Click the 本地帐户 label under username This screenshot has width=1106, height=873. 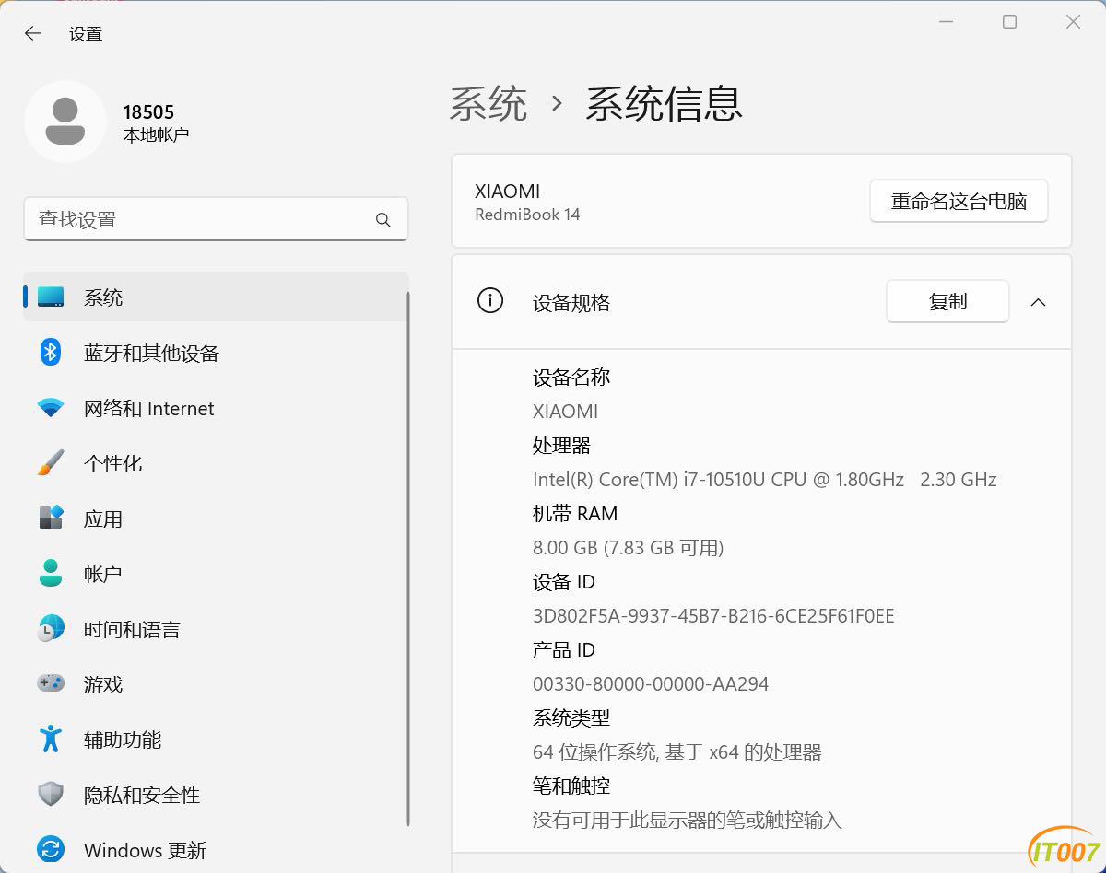[156, 134]
